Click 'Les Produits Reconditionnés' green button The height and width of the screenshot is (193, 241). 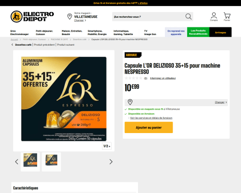[198, 32]
